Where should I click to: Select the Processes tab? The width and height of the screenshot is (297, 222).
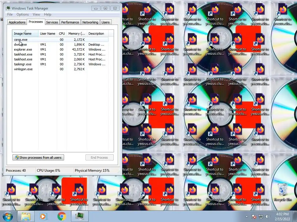pos(36,22)
